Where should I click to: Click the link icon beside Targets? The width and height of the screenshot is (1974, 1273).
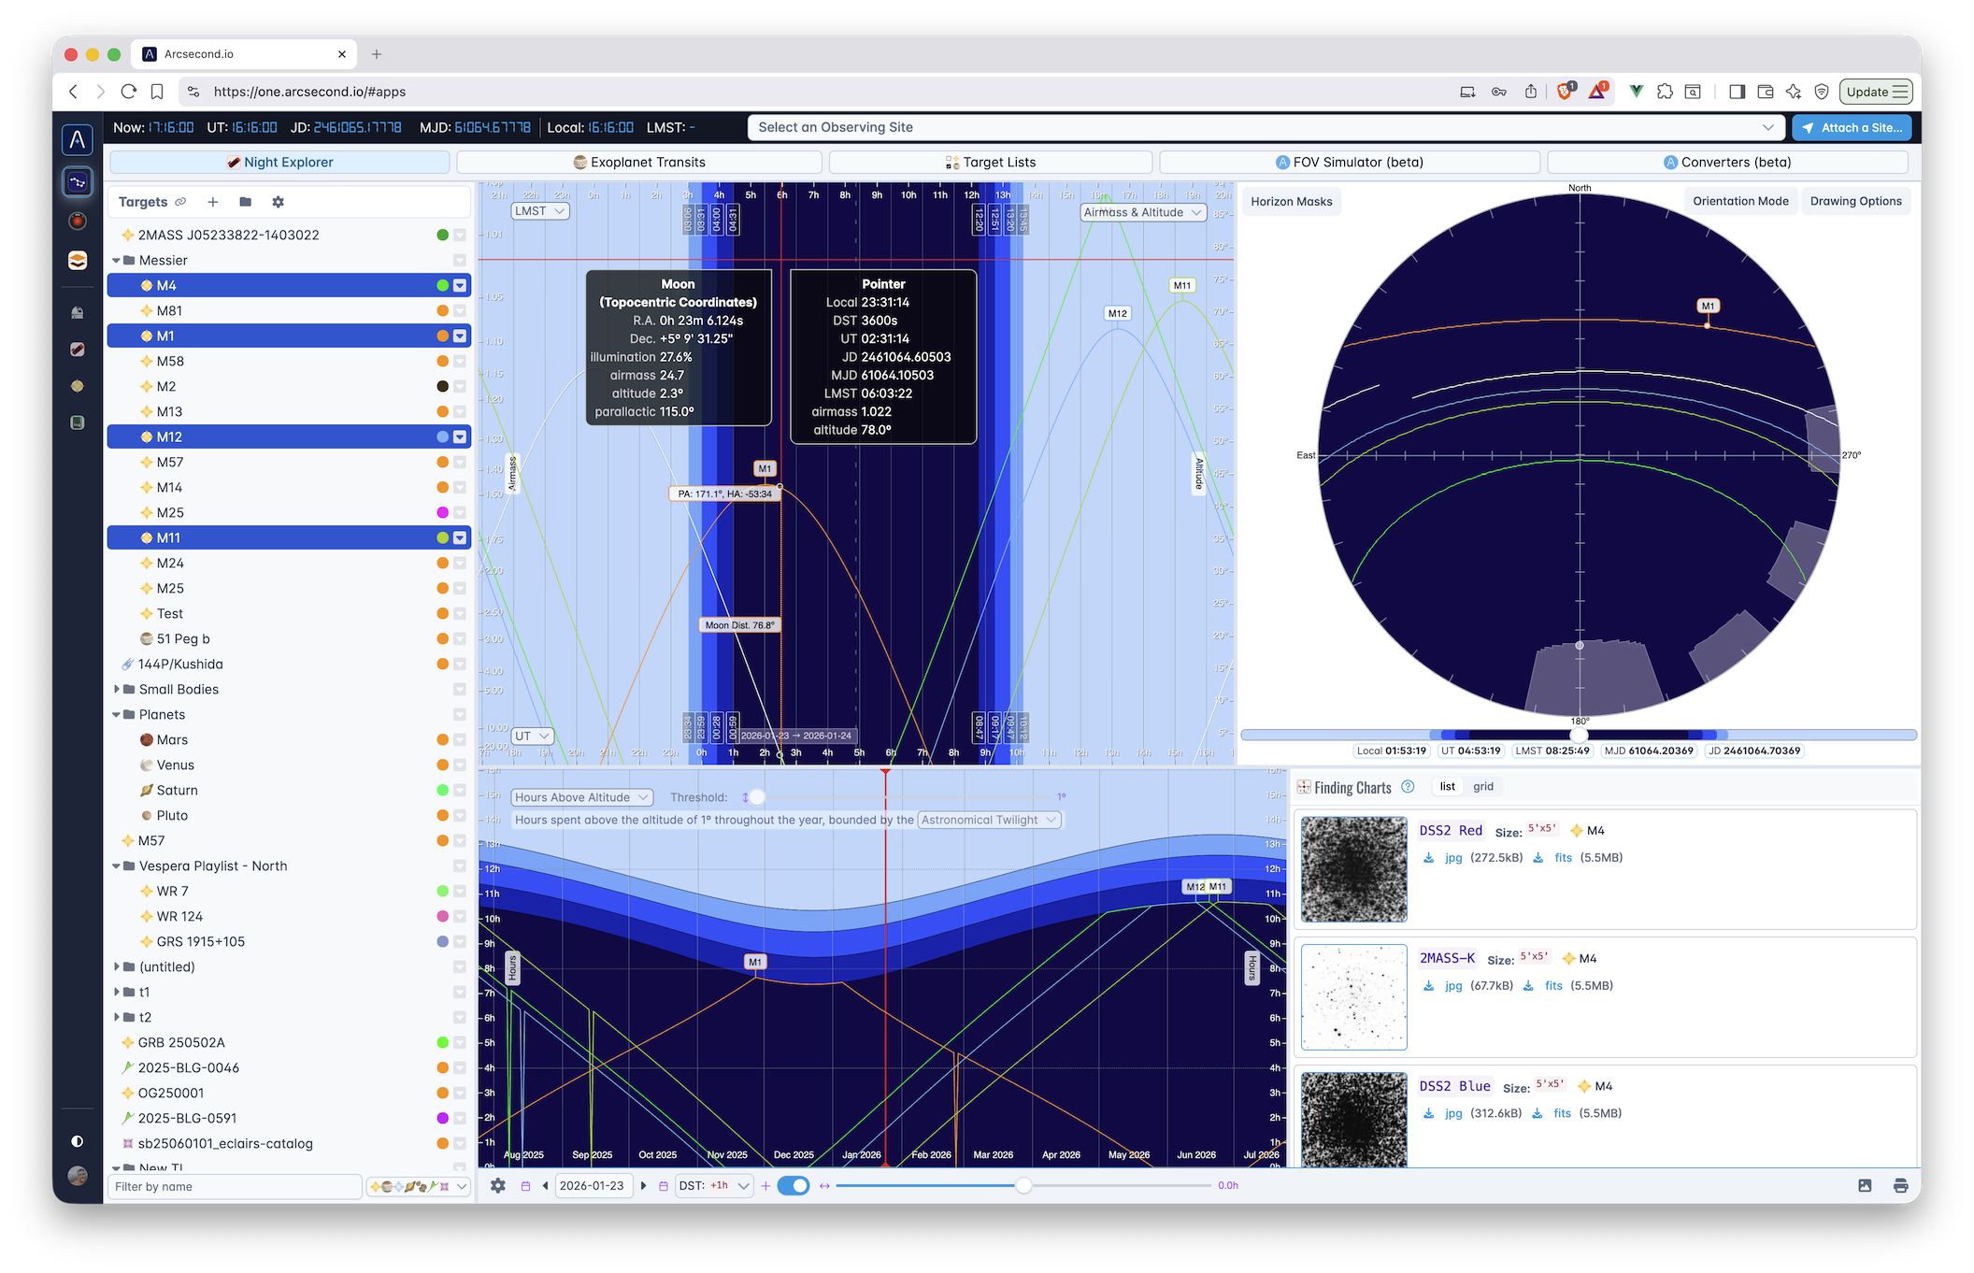pyautogui.click(x=180, y=202)
